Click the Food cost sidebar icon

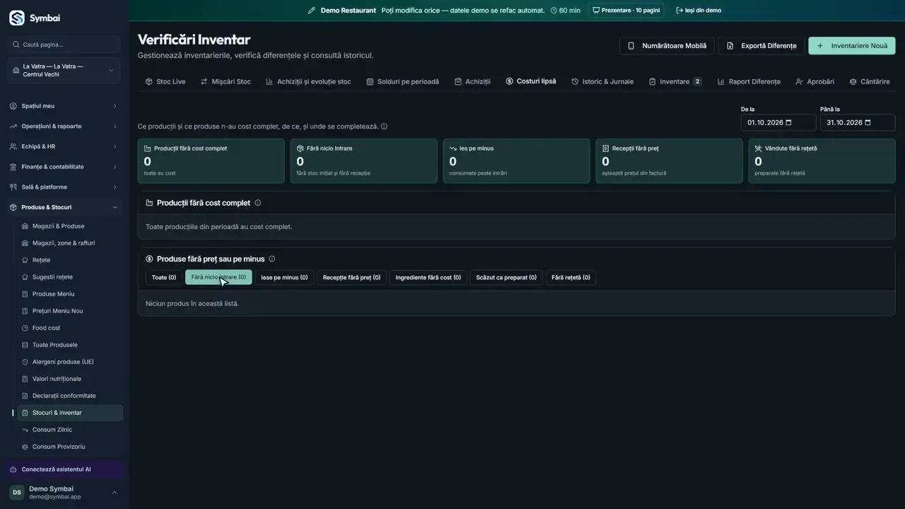[25, 328]
